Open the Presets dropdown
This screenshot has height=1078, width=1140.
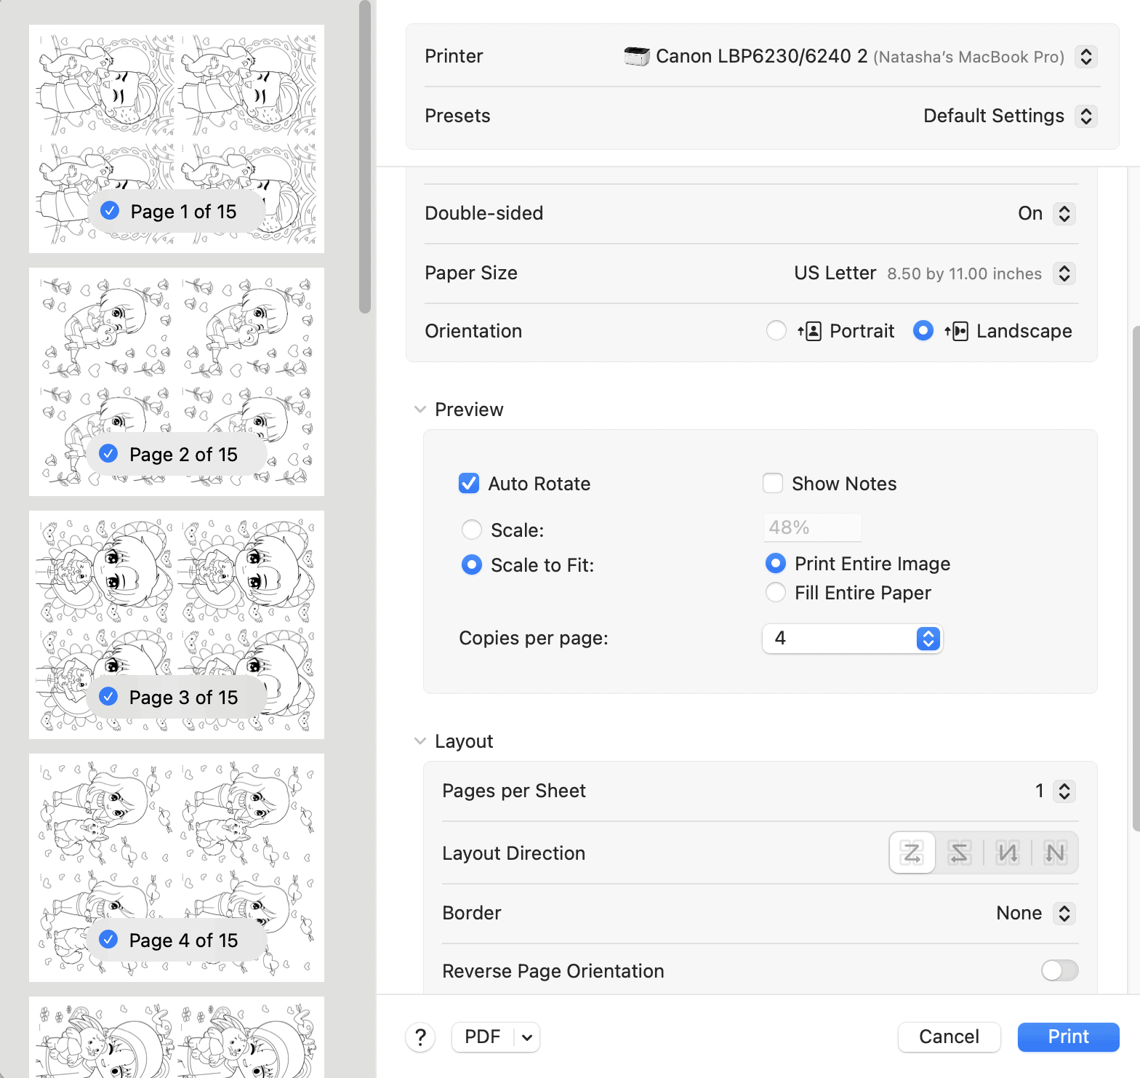(x=1086, y=116)
